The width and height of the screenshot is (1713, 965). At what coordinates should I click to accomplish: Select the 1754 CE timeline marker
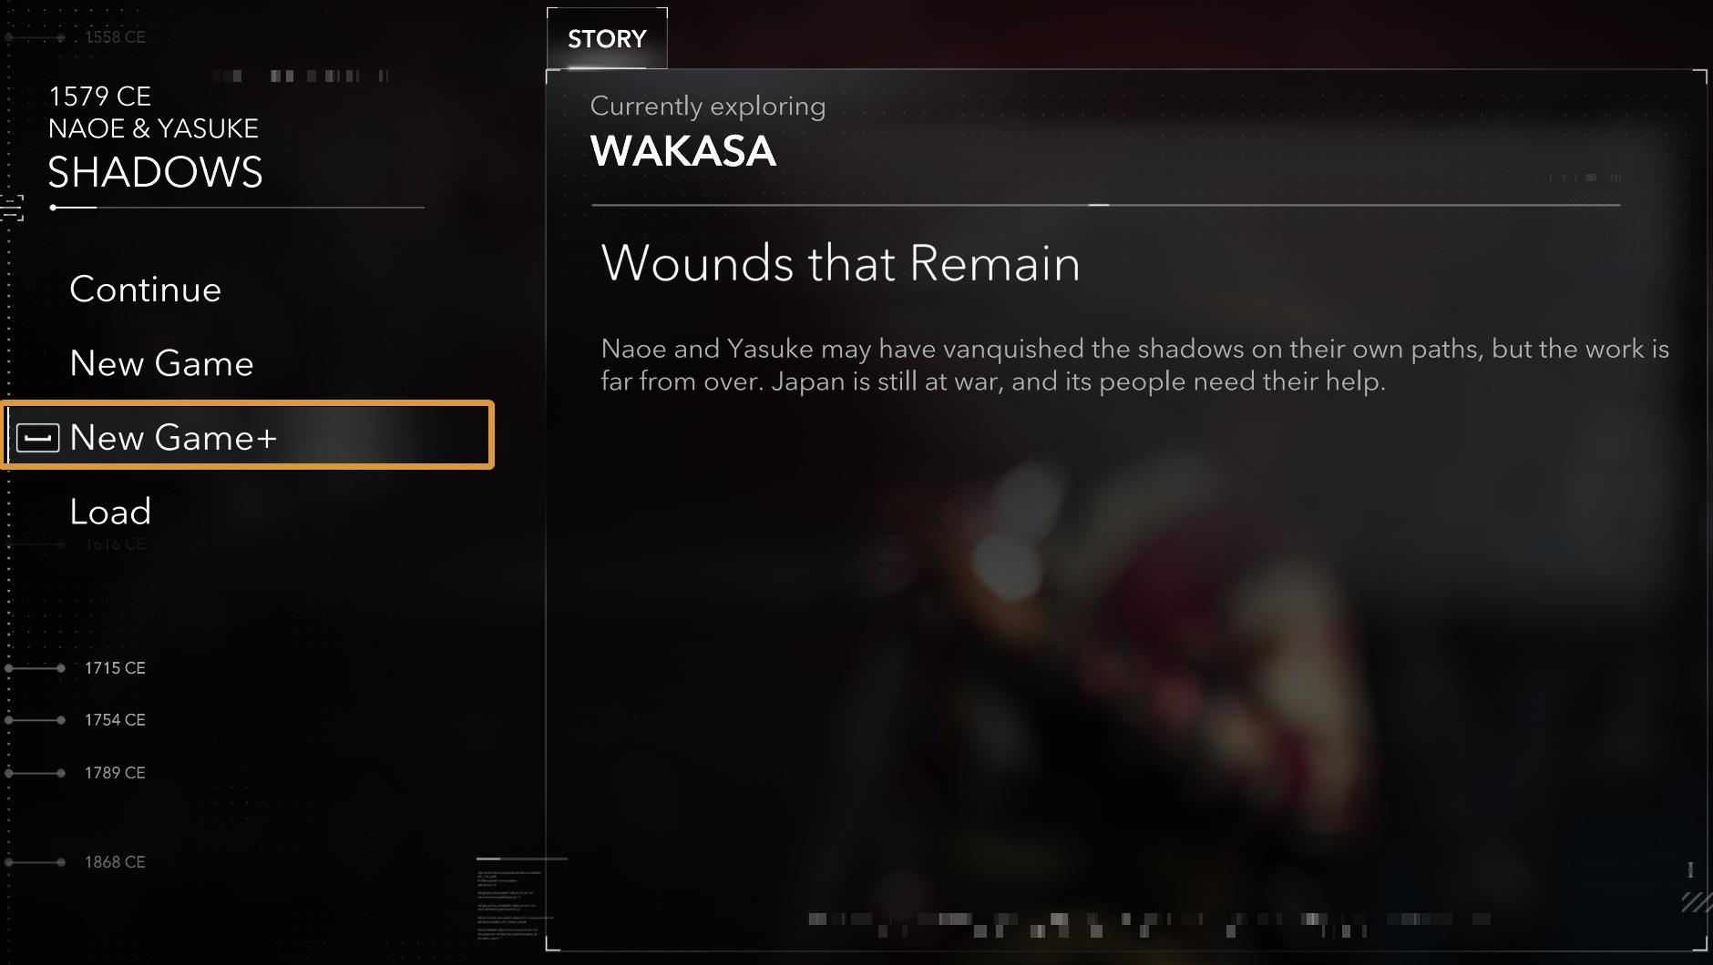click(x=115, y=720)
